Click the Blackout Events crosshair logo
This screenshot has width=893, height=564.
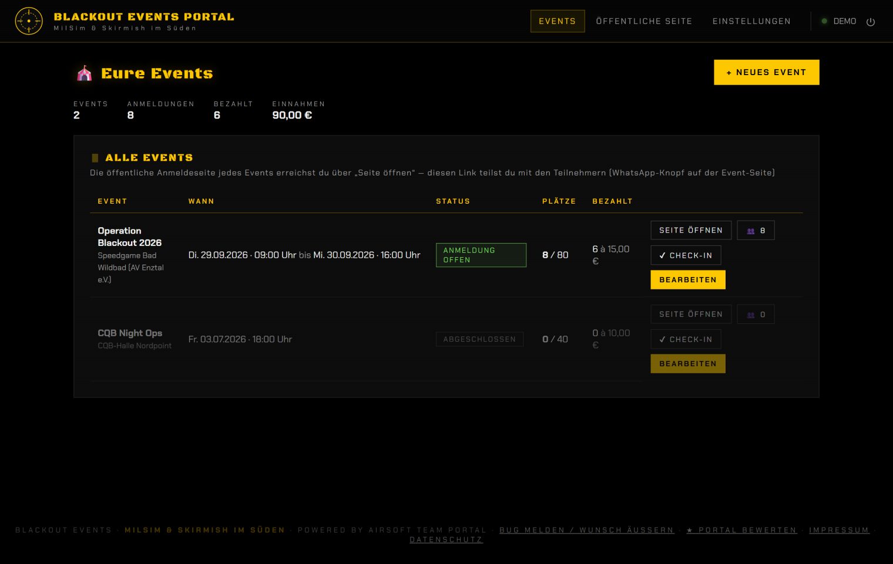point(29,21)
